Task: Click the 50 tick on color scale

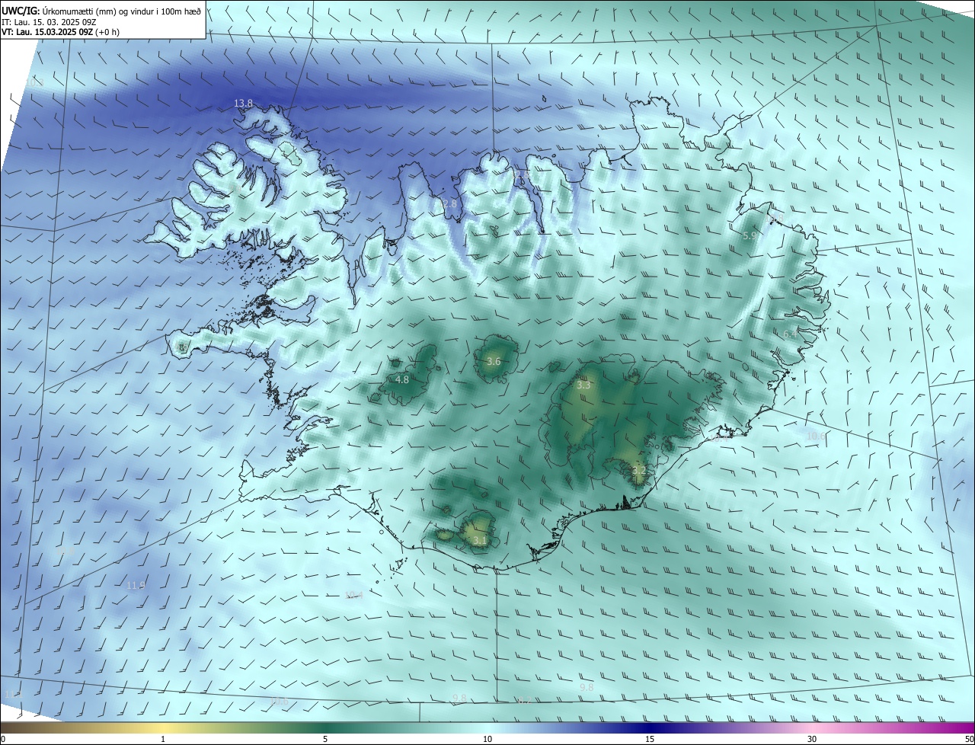Action: 969,739
